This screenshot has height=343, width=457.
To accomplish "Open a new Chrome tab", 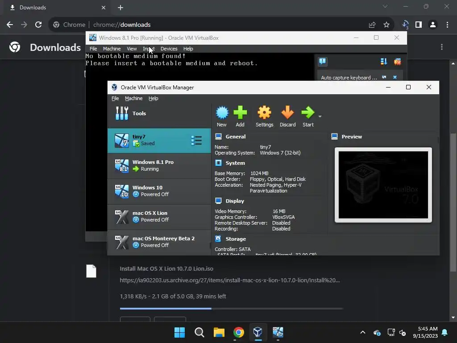I will pos(120,8).
